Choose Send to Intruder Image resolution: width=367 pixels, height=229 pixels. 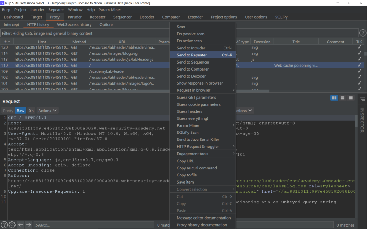[x=203, y=48]
